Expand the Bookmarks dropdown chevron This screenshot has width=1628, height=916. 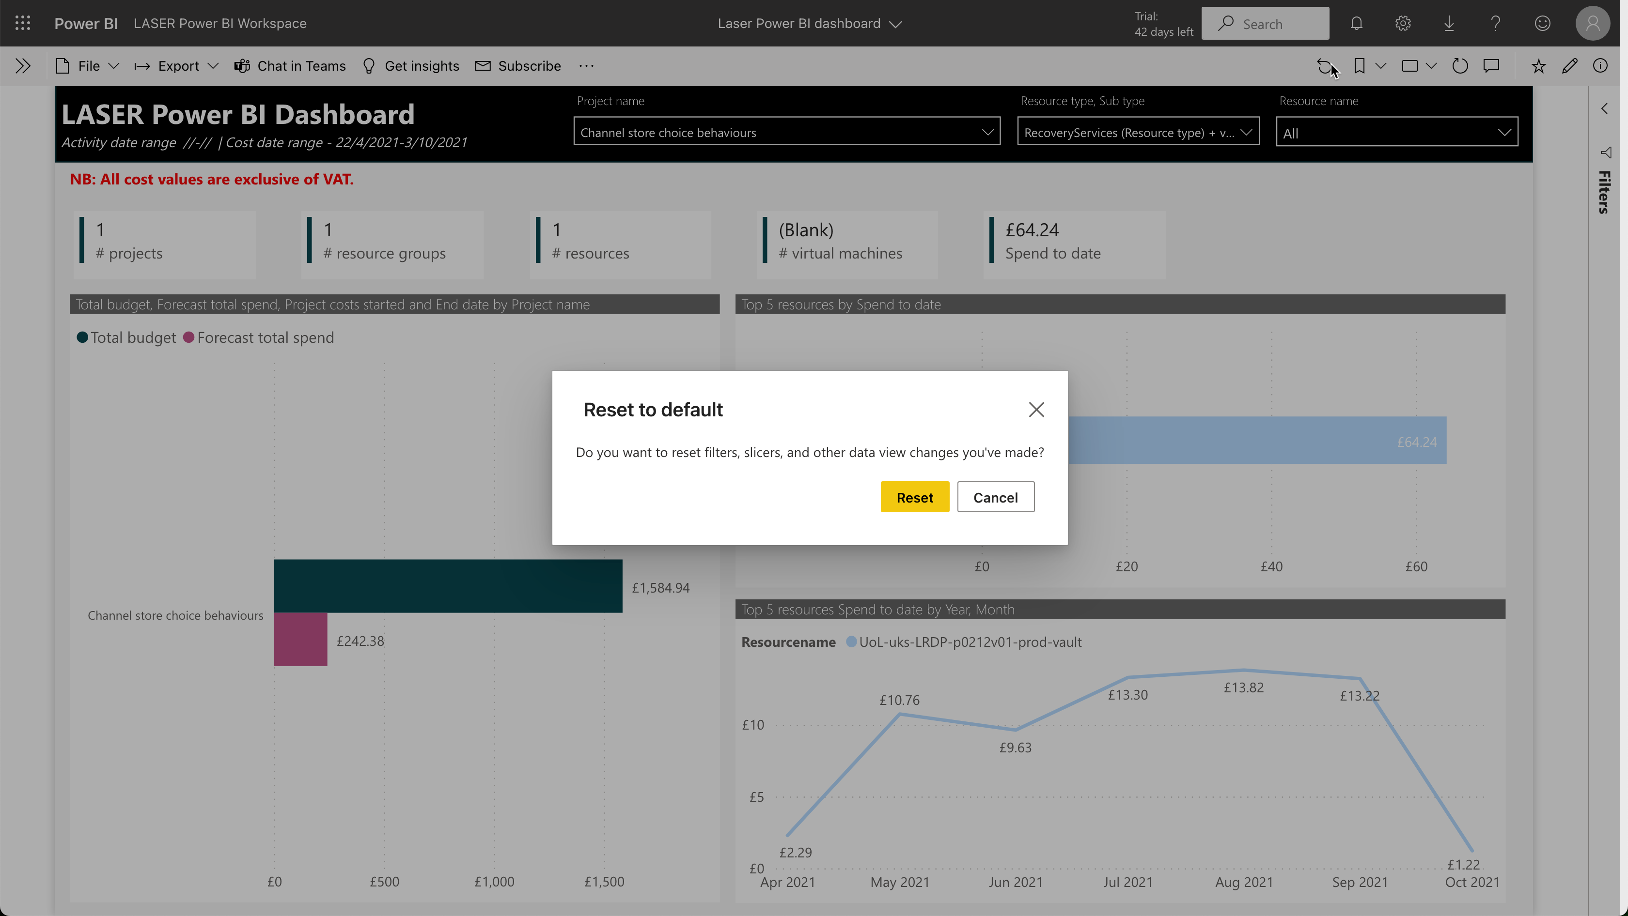pos(1381,66)
